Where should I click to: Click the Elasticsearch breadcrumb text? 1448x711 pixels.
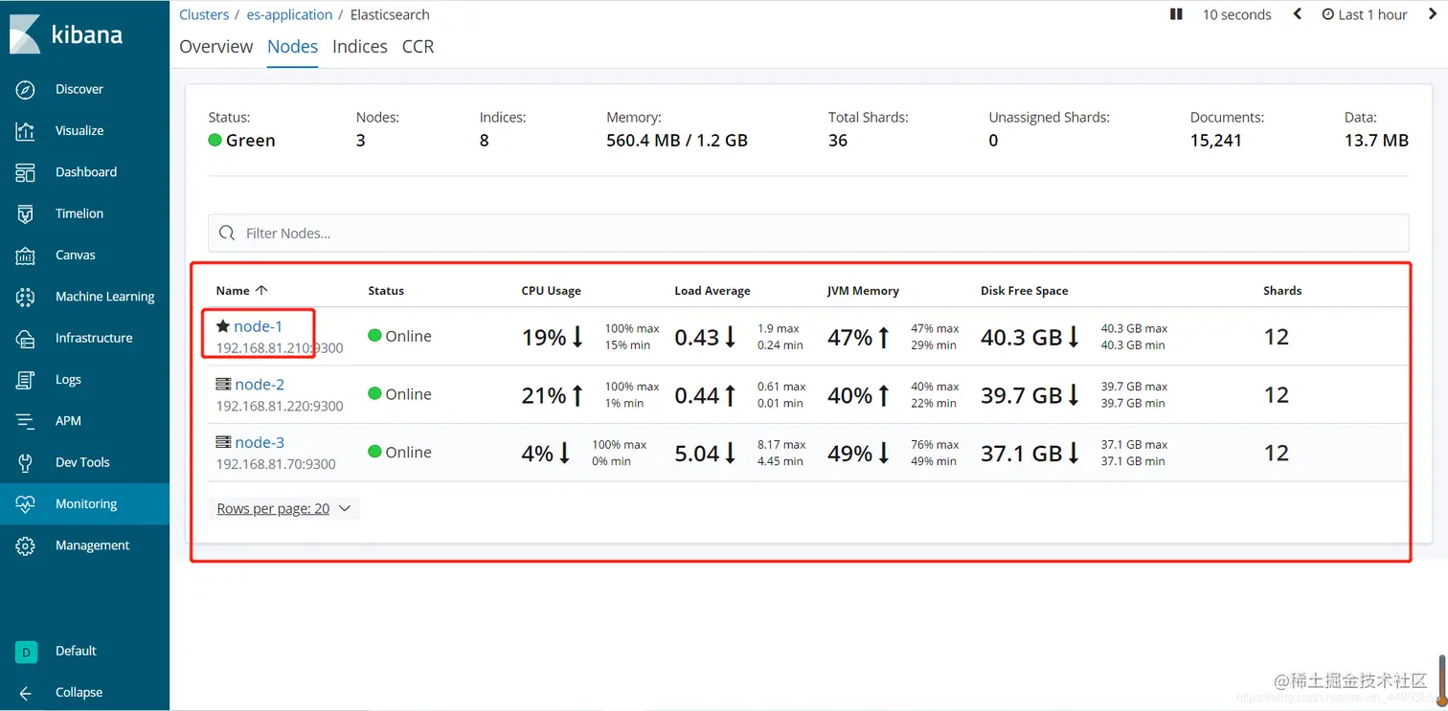[x=390, y=14]
